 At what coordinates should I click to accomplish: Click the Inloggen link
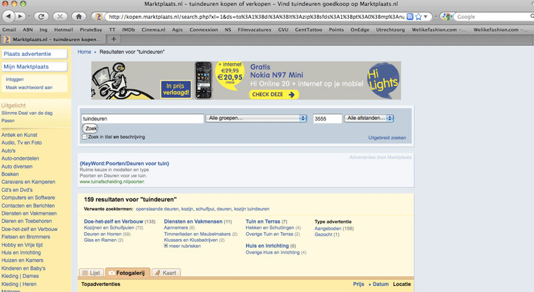[x=15, y=79]
